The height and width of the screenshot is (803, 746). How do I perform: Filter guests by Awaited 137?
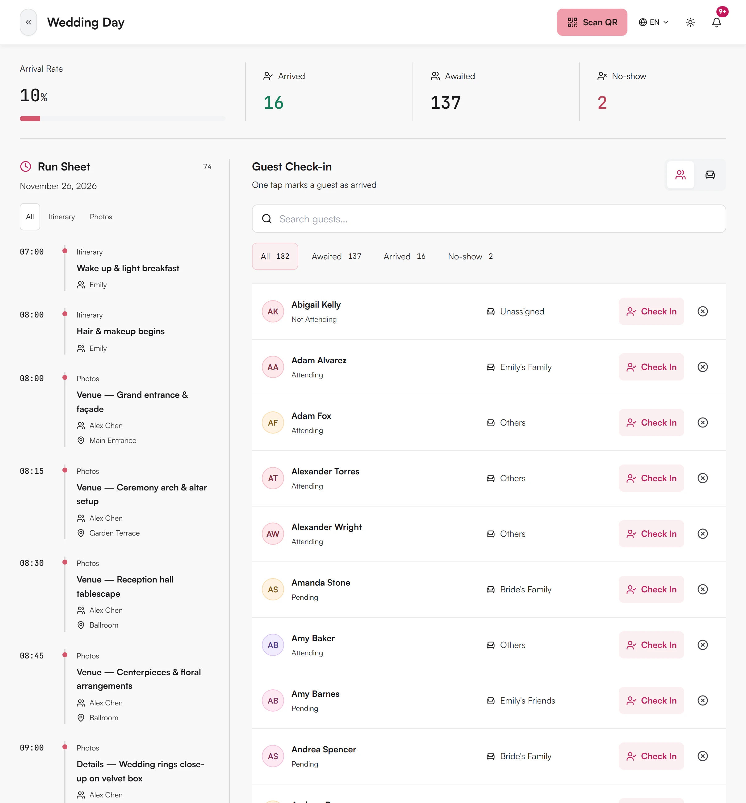tap(336, 256)
